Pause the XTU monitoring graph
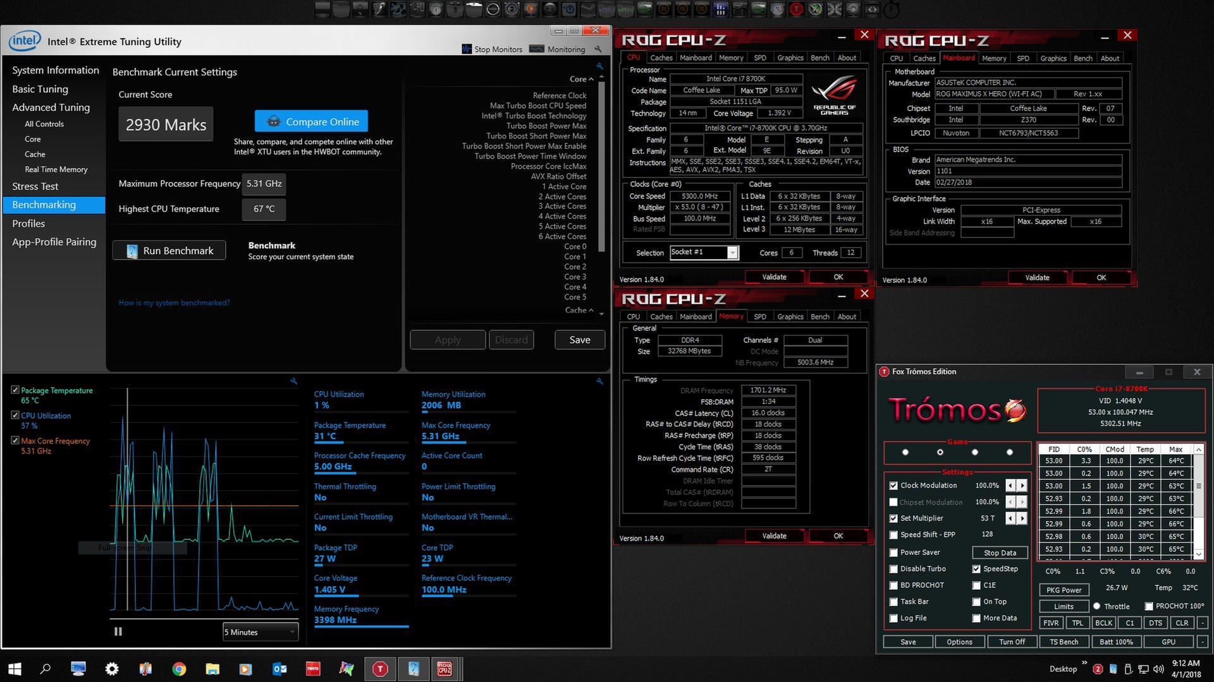 click(x=118, y=631)
